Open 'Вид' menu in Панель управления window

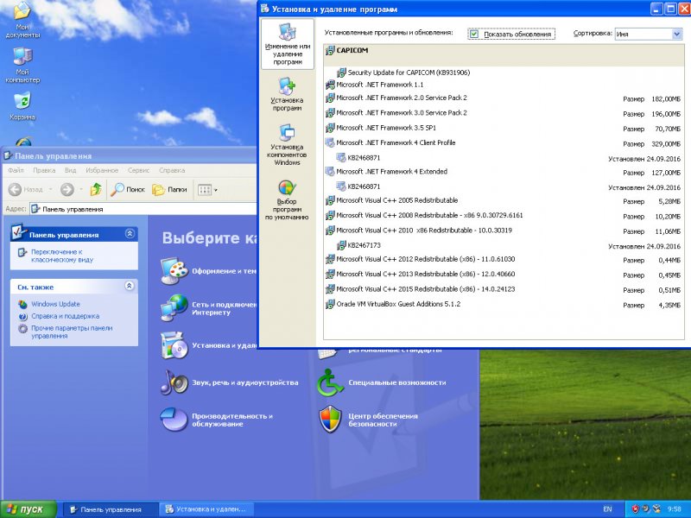click(71, 170)
